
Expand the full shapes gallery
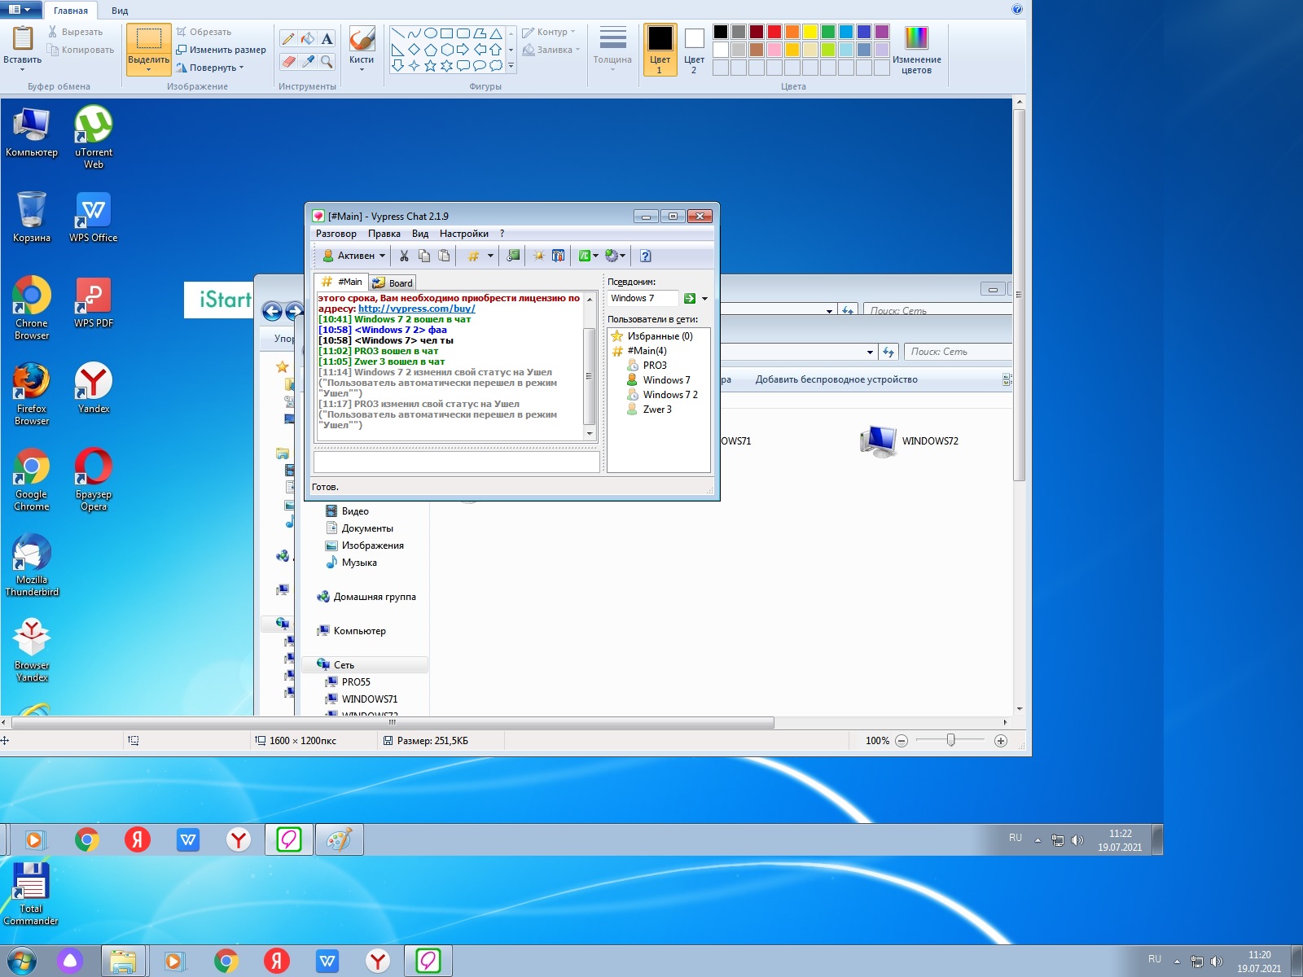click(511, 65)
